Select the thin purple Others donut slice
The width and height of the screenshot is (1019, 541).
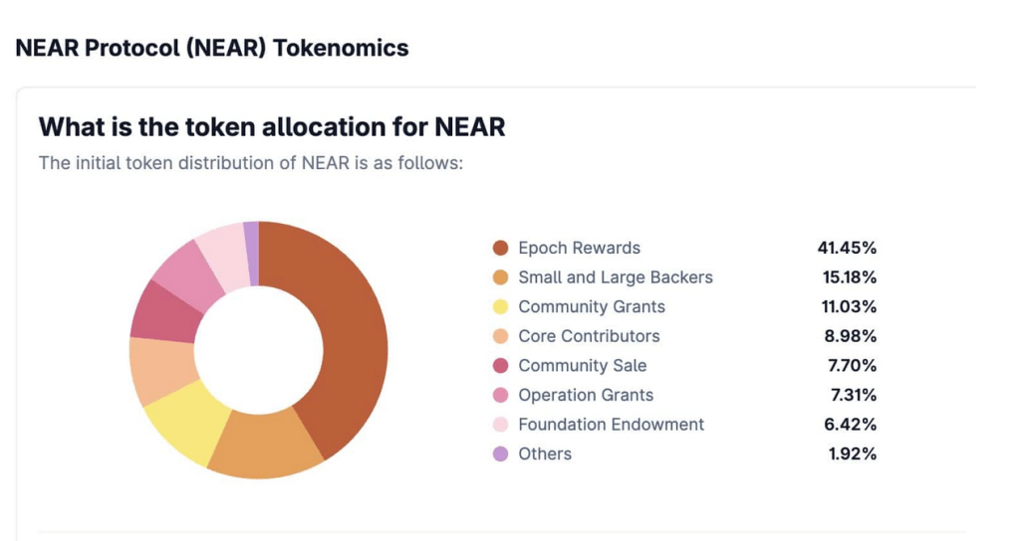(x=252, y=254)
